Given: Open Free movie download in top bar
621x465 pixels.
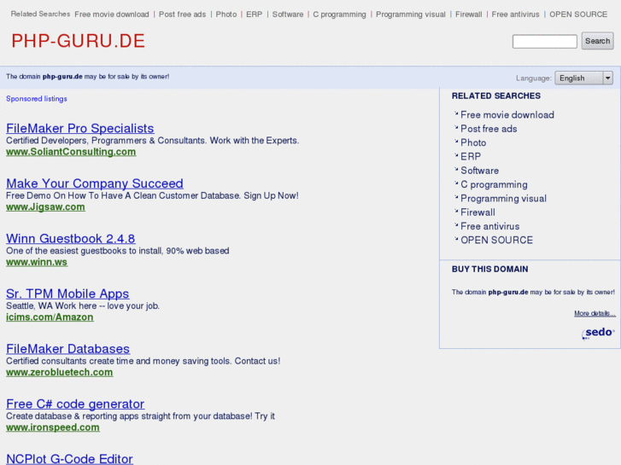Looking at the screenshot, I should click(112, 15).
